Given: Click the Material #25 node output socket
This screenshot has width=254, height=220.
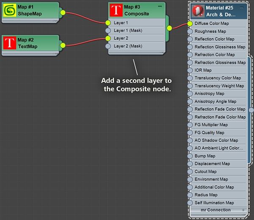Looking at the screenshot, I should (251, 110).
